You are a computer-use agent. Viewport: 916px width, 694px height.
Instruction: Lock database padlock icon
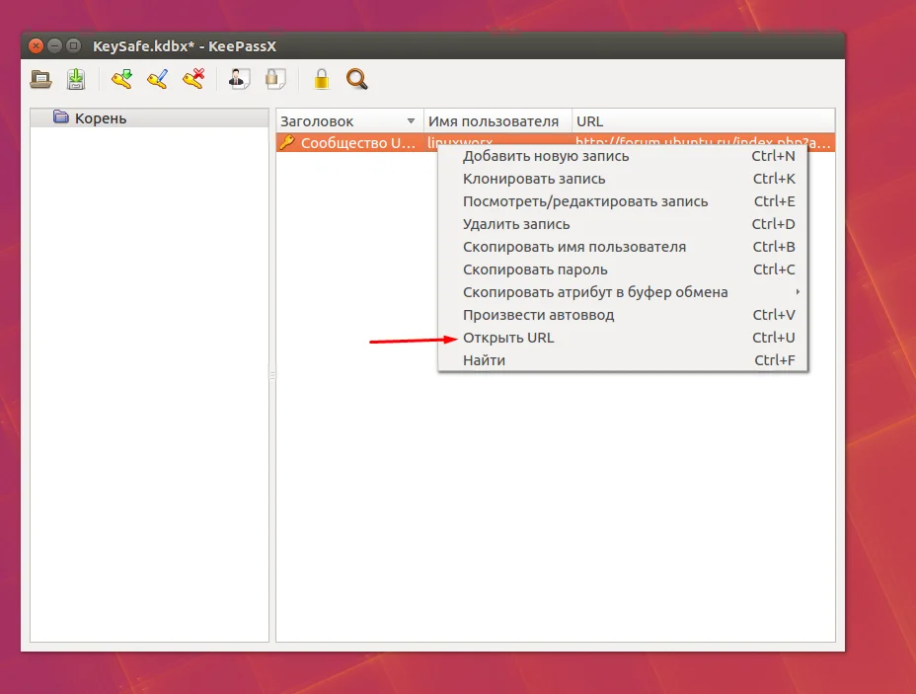point(322,79)
